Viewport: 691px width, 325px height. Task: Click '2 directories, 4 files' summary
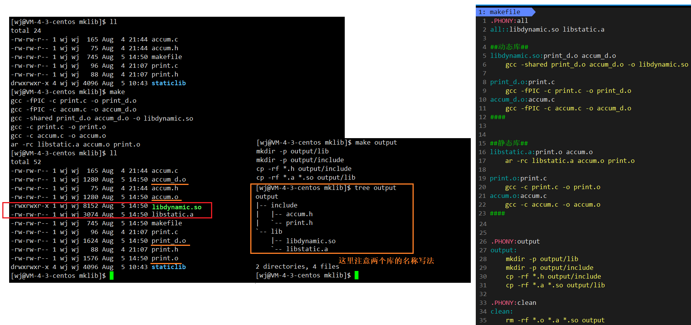[x=297, y=266]
